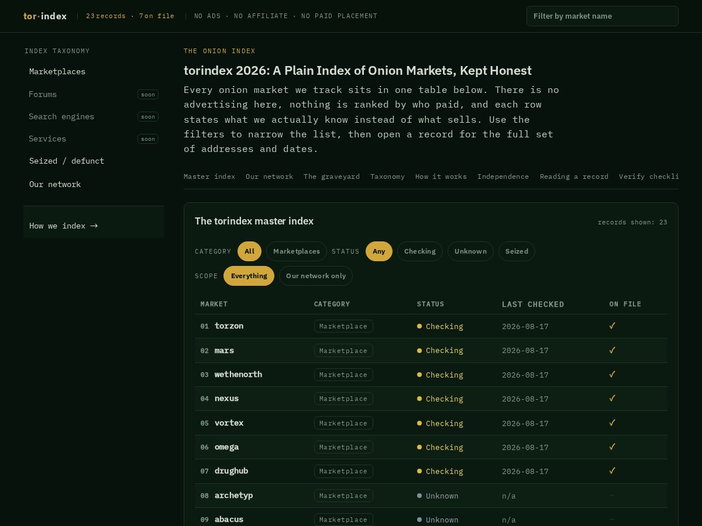Open the abacus market record
The height and width of the screenshot is (526, 702).
pos(229,520)
